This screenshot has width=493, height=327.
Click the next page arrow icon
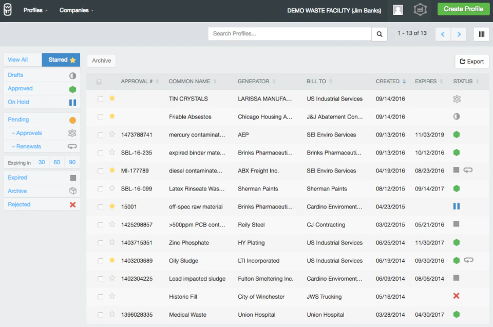tap(459, 33)
